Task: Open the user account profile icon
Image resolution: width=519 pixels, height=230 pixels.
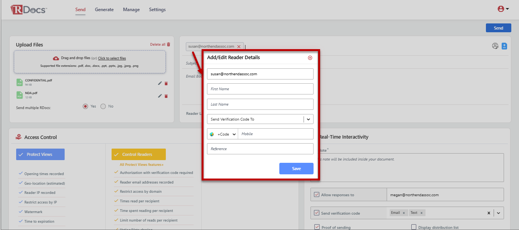Action: (503, 9)
